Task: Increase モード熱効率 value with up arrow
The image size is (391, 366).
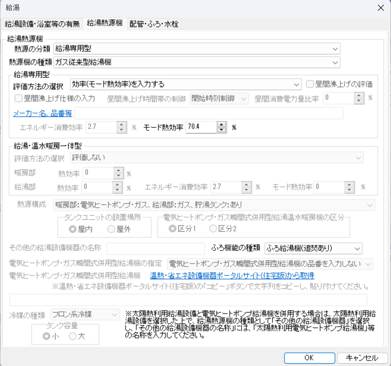Action: 222,125
